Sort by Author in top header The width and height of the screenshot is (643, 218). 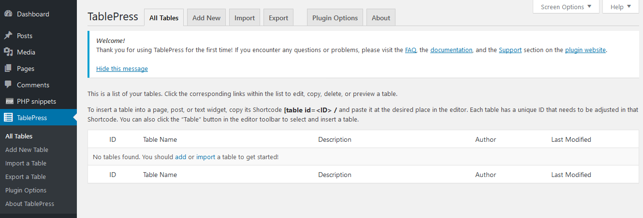point(485,139)
